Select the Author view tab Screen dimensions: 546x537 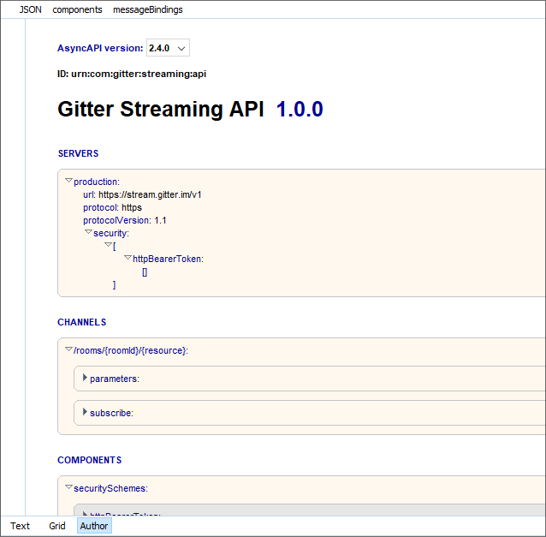click(94, 526)
